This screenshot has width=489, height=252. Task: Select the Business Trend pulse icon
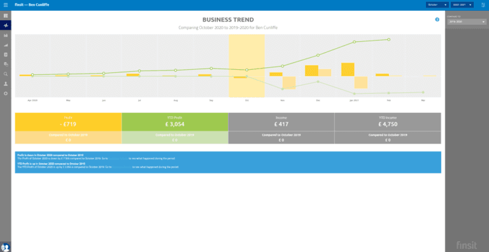pyautogui.click(x=6, y=25)
